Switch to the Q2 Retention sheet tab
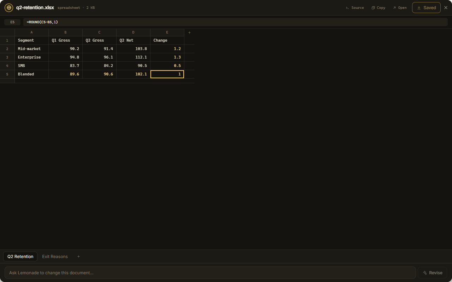Viewport: 452px width, 282px height. (20, 257)
